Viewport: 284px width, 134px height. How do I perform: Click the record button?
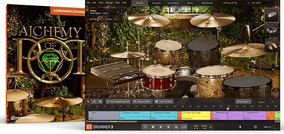[168, 127]
